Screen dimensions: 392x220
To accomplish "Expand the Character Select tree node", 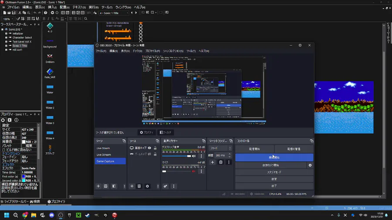I will [x=6, y=38].
